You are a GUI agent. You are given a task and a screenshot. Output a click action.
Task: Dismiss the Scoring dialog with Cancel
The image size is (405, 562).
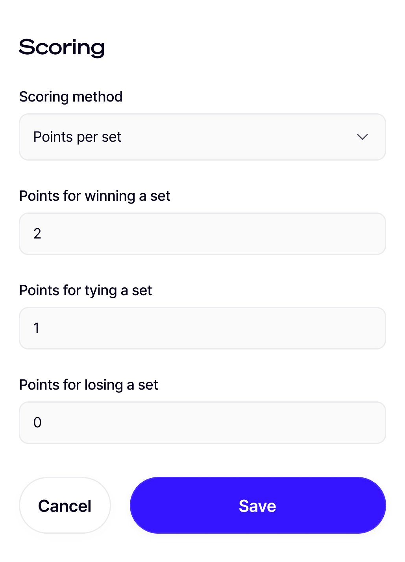point(65,506)
